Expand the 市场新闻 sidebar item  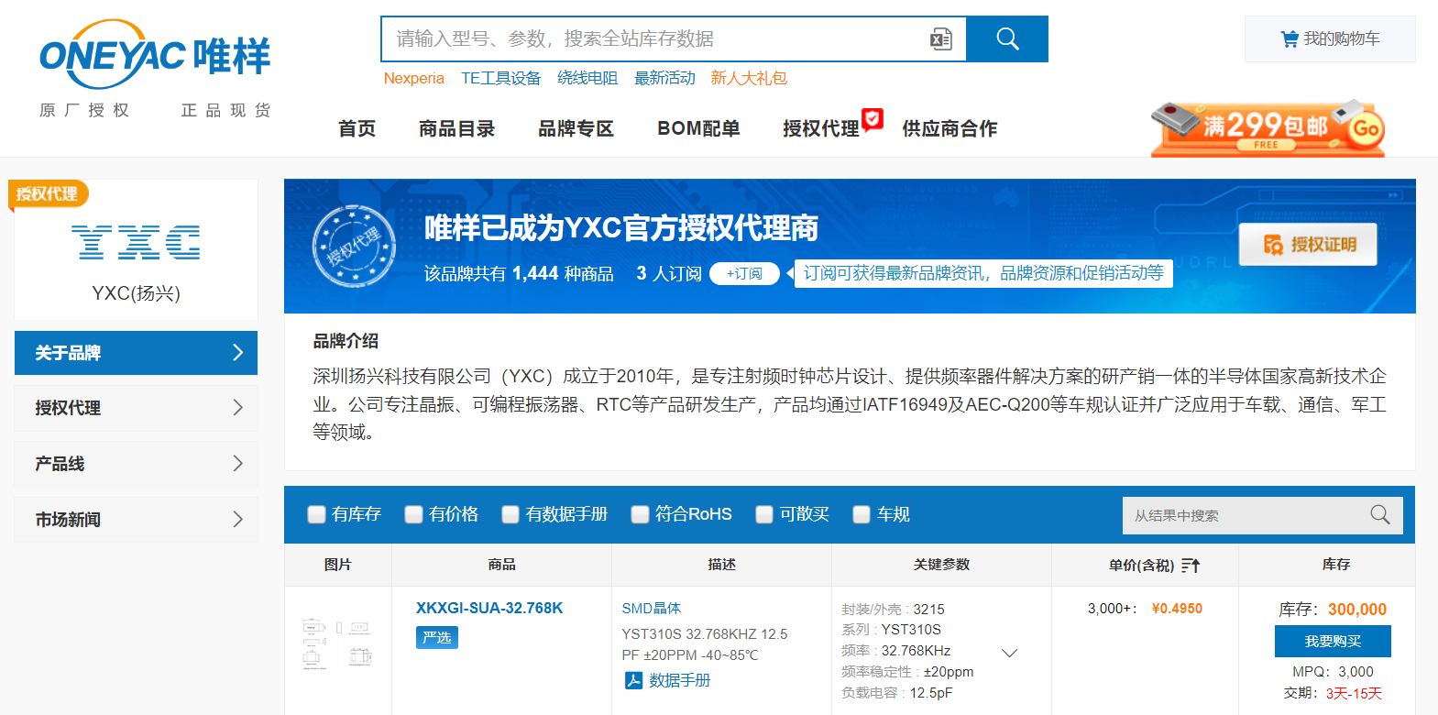(136, 520)
